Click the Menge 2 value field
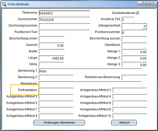This screenshot has height=131, width=158. [x=134, y=58]
